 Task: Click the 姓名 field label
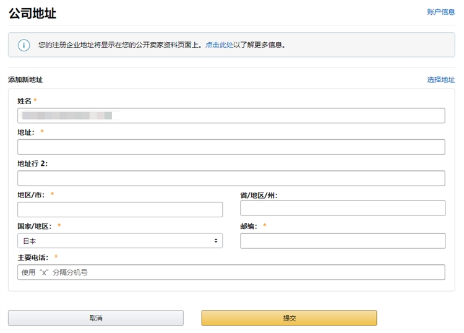coord(24,101)
